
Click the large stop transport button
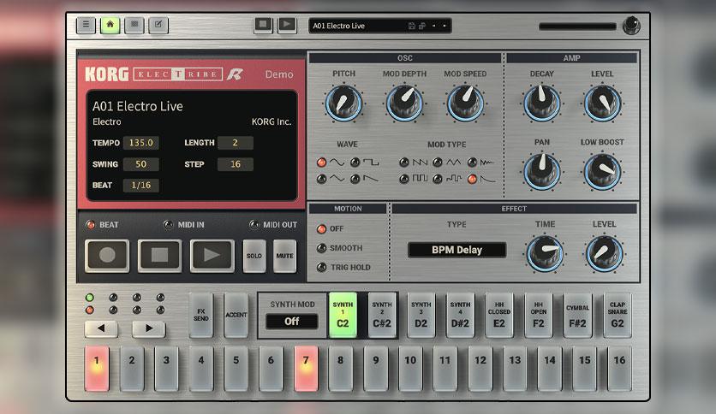coord(159,256)
